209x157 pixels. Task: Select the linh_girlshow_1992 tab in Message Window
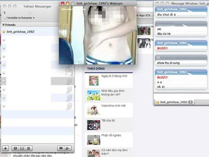coord(174,102)
